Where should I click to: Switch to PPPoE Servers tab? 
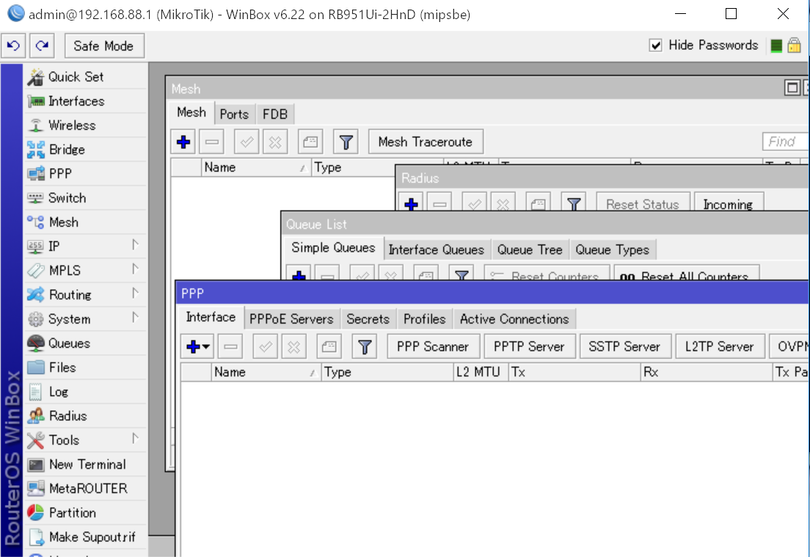(x=292, y=319)
